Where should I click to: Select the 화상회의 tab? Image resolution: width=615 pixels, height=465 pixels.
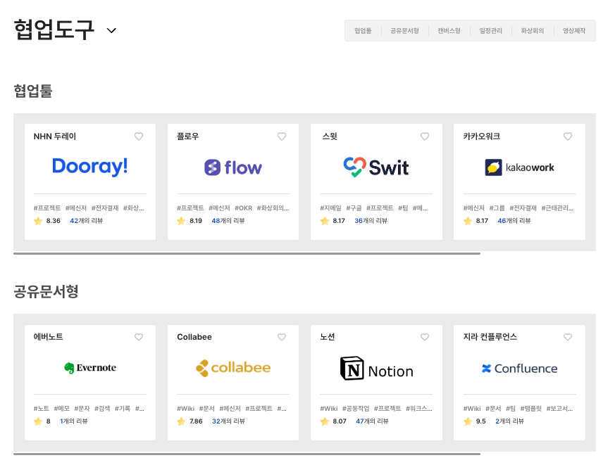tap(533, 31)
